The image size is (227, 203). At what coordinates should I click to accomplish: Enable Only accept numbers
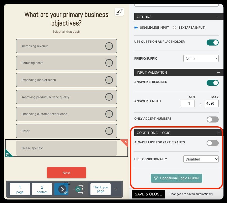[x=213, y=119]
